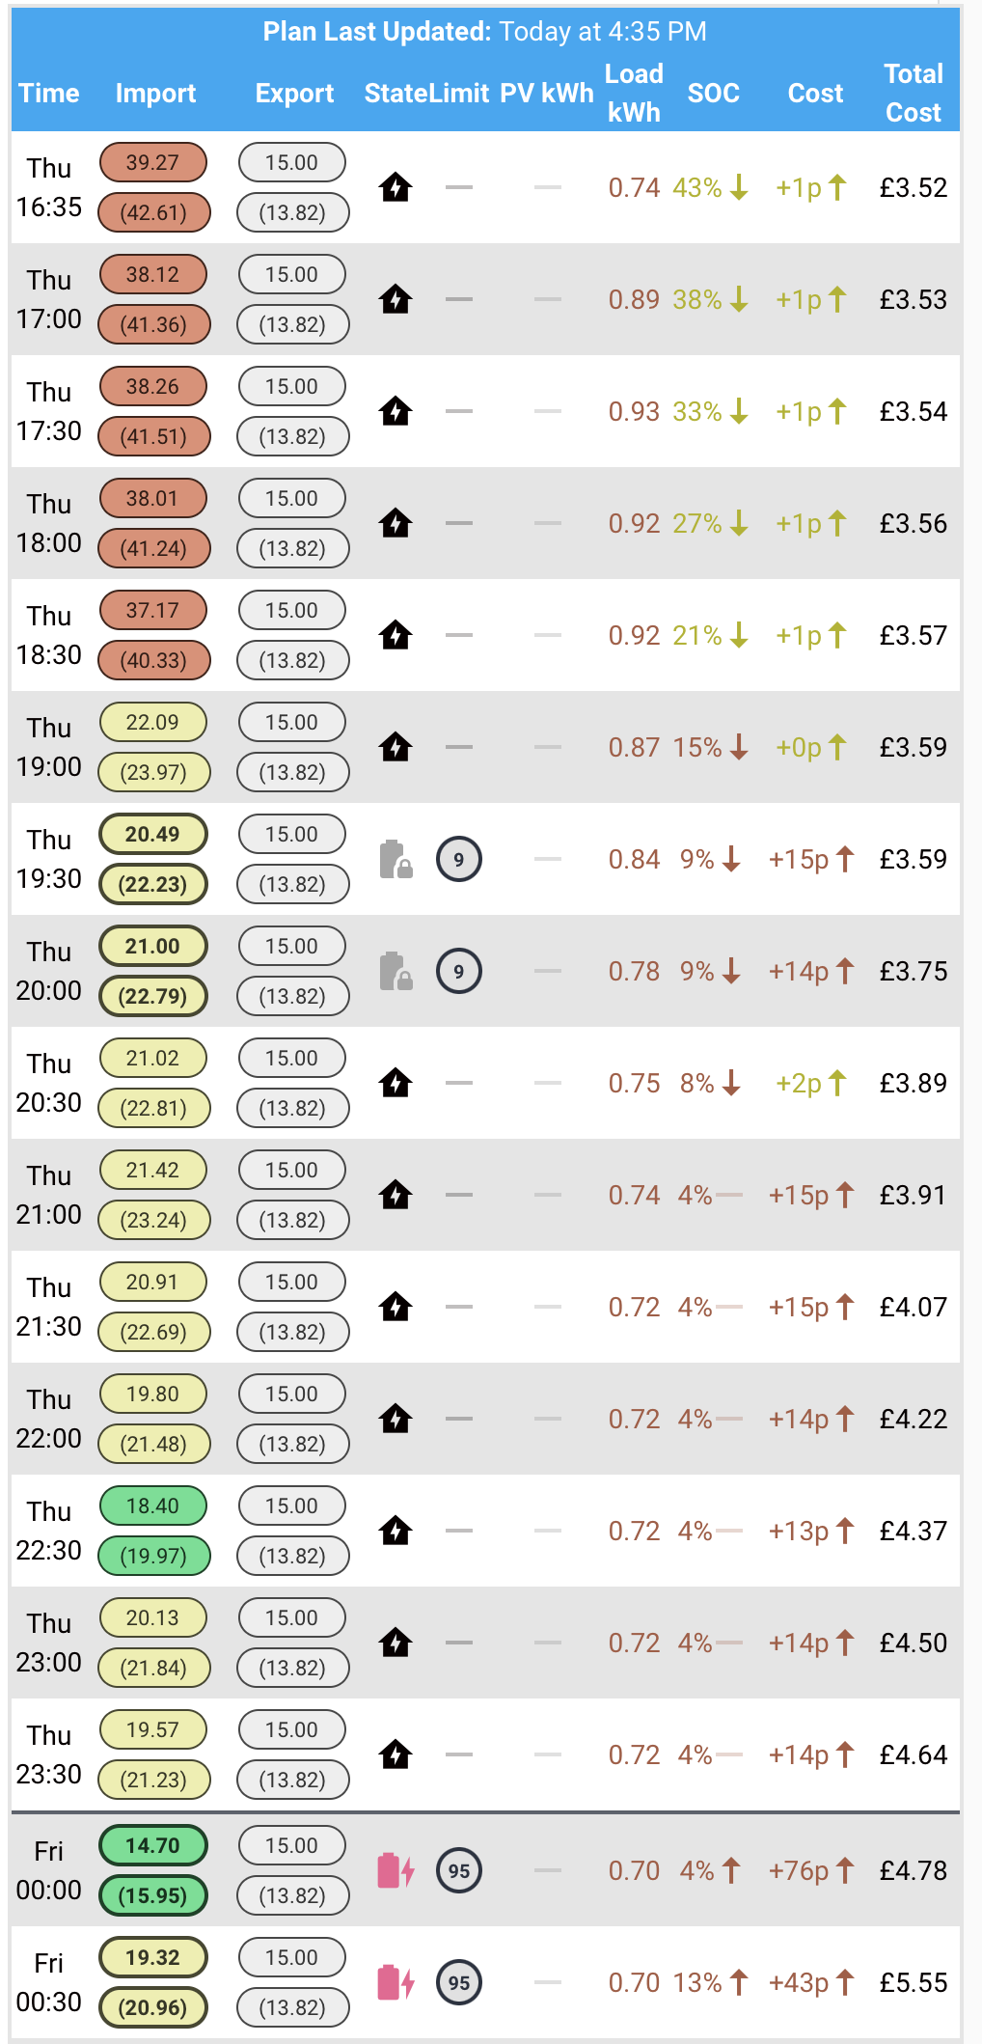Screen dimensions: 982x2044
Task: Click the locked battery icon at Thu 20:00
Action: pos(396,971)
